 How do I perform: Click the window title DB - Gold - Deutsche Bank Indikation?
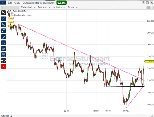pos(31,3)
